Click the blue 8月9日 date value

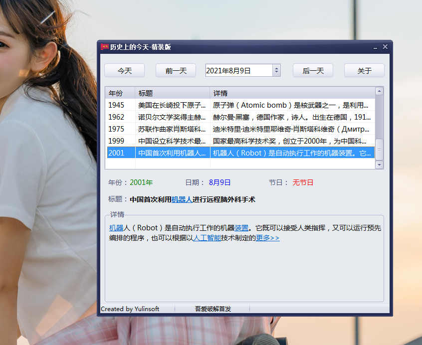tap(219, 182)
